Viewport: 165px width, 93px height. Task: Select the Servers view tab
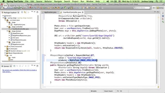click(x=6, y=66)
